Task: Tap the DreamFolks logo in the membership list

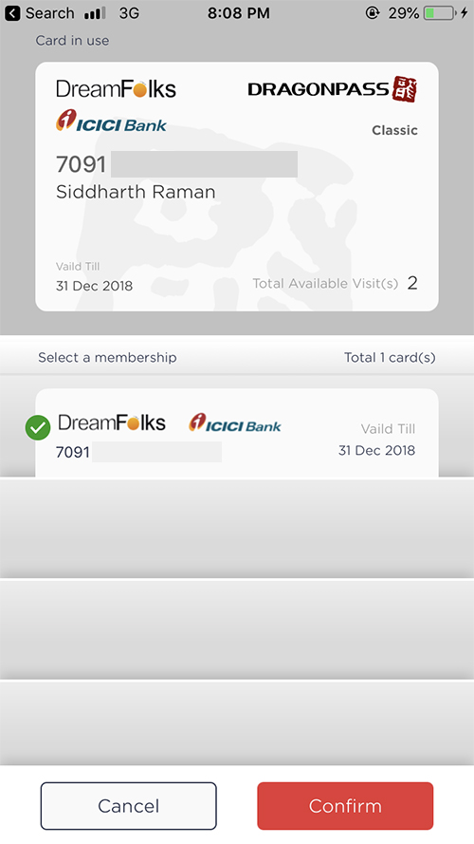Action: point(112,422)
